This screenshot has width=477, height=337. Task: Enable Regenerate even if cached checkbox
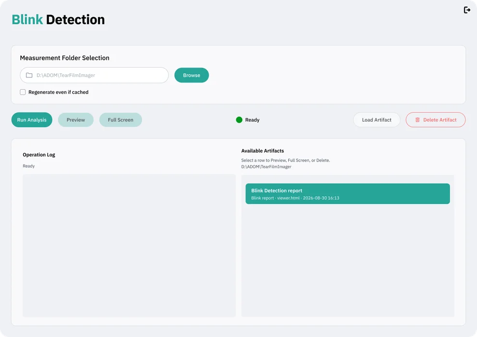coord(23,92)
